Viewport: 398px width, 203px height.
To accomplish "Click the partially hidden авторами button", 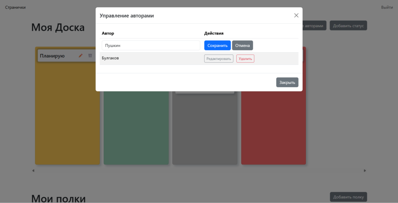I will [314, 26].
